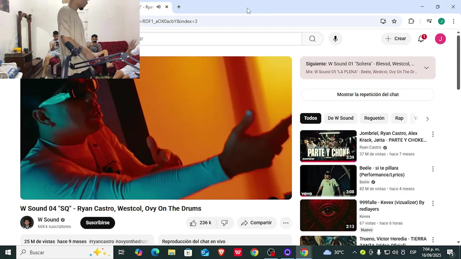Open the W Sound channel name link

[48, 220]
